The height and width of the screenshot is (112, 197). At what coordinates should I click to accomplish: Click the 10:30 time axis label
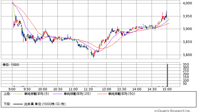(58, 89)
